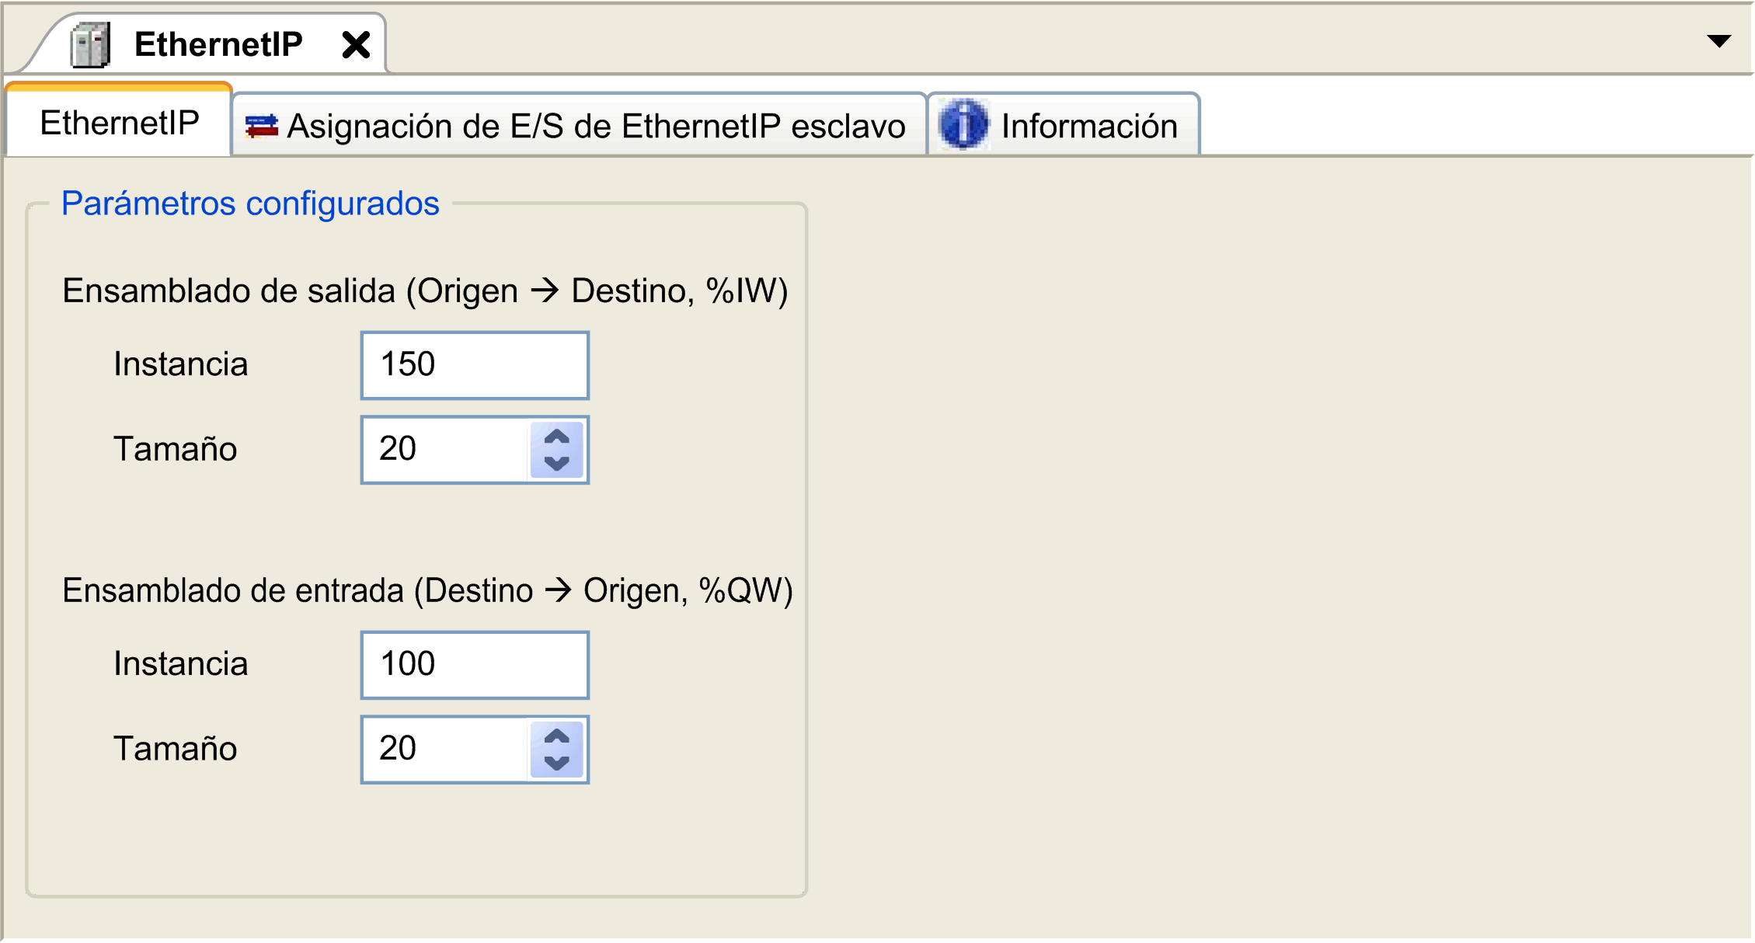Click the I/O mapping icon on Asignación tab
Image resolution: width=1755 pixels, height=943 pixels.
(262, 126)
